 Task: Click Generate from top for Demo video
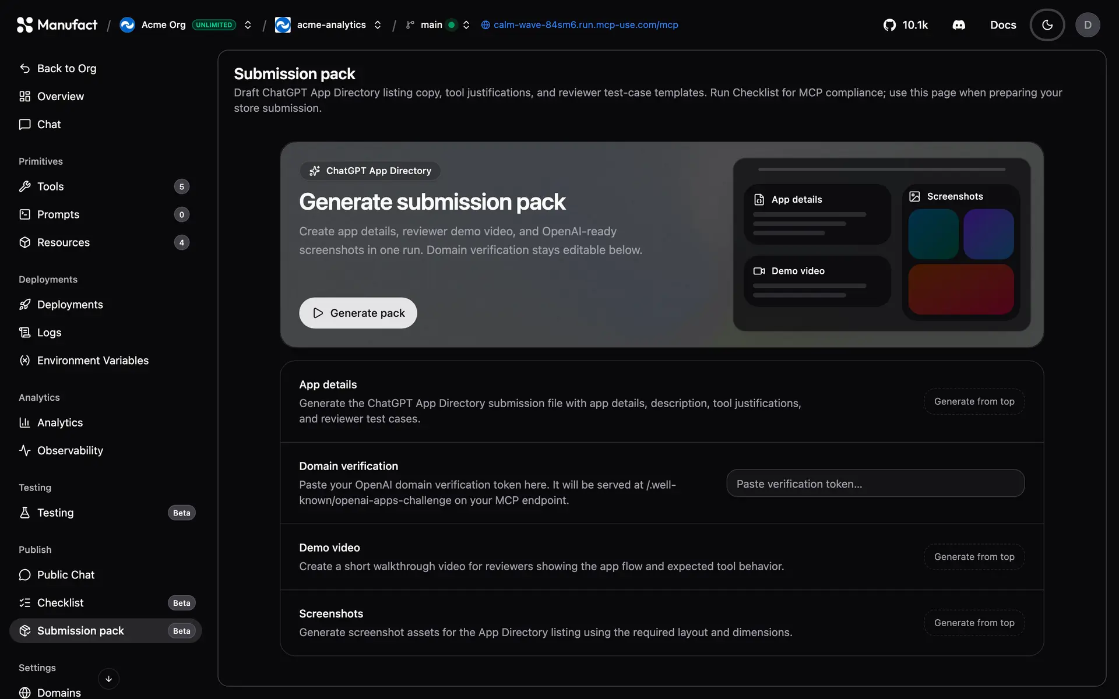point(974,557)
